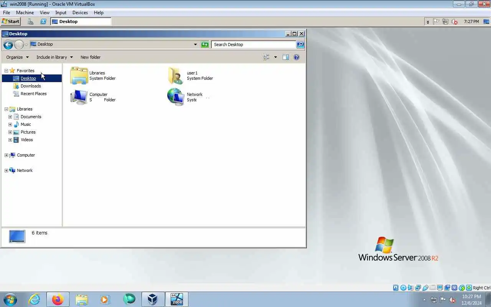The width and height of the screenshot is (491, 307).
Task: Click VirtualBox display status indicator
Action: (x=440, y=288)
